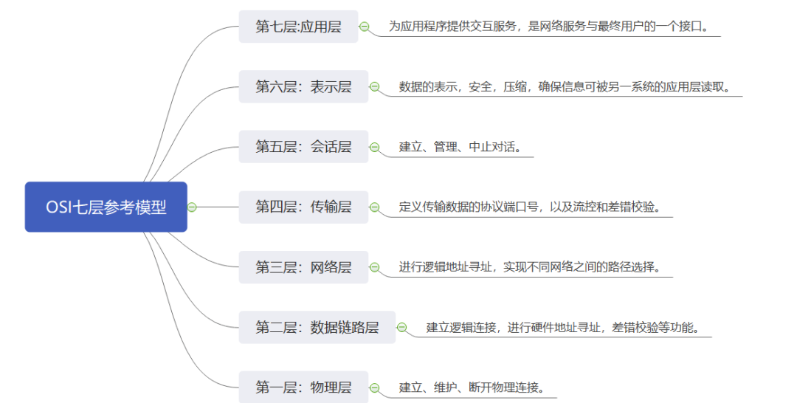797x403 pixels.
Task: Click the text 建立、维护、断开物理连接。
Action: pos(472,387)
